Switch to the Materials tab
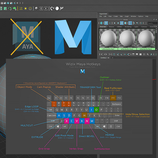Image resolution: width=158 pixels, height=158 pixels. tap(103, 27)
